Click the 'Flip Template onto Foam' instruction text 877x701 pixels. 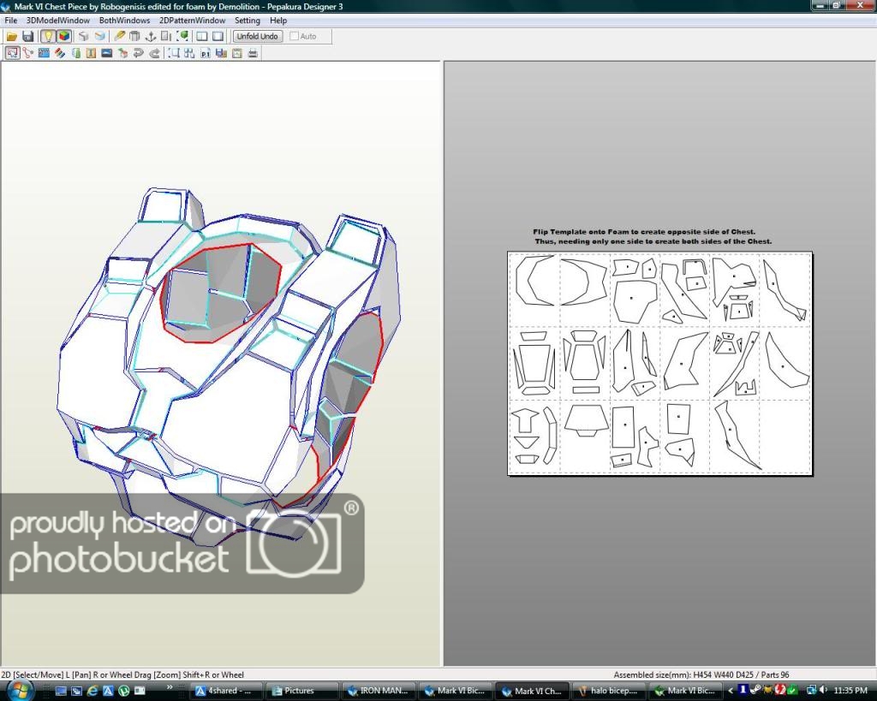[653, 236]
